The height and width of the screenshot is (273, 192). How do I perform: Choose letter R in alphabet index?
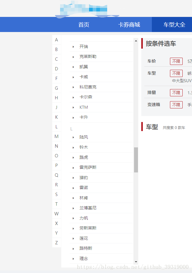[56, 185]
